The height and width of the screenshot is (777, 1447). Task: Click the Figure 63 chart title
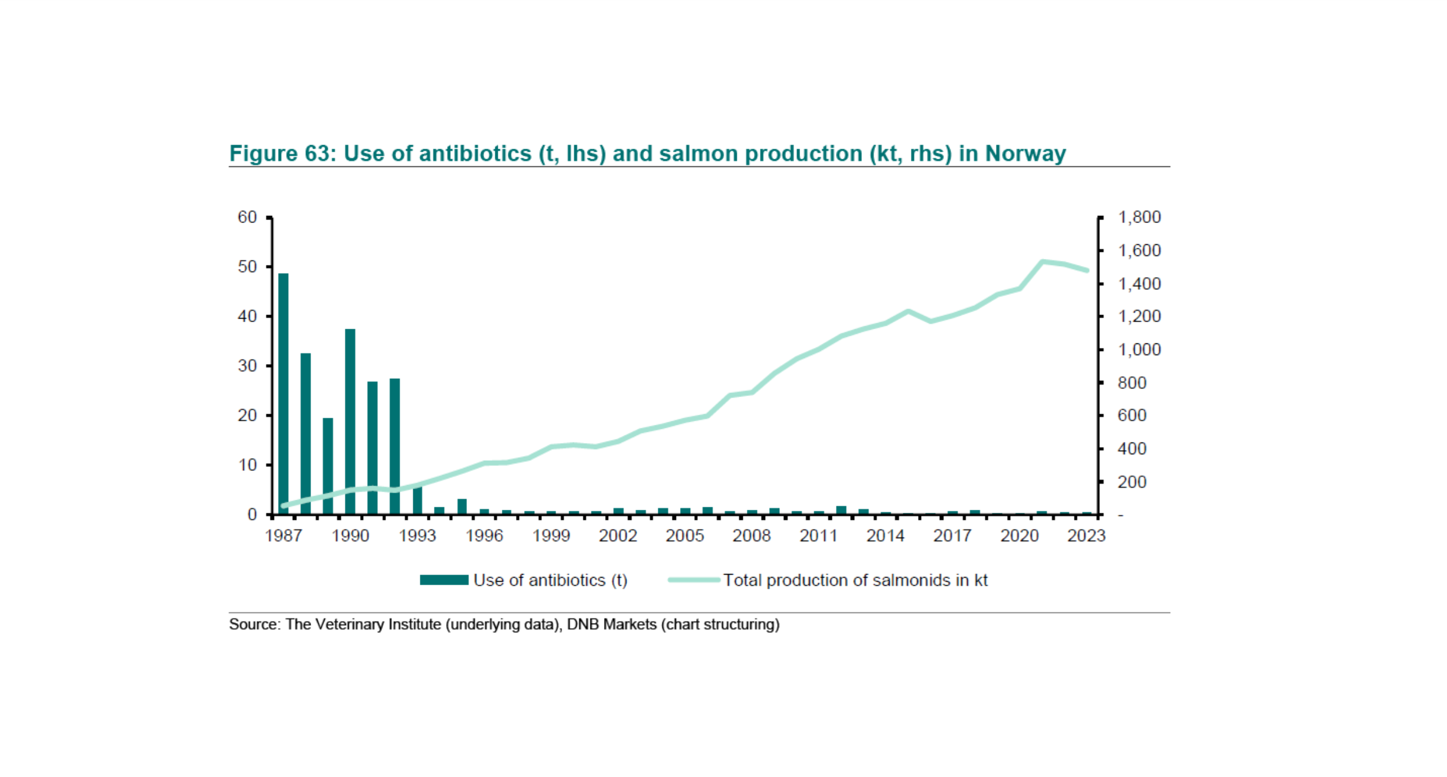click(x=647, y=153)
